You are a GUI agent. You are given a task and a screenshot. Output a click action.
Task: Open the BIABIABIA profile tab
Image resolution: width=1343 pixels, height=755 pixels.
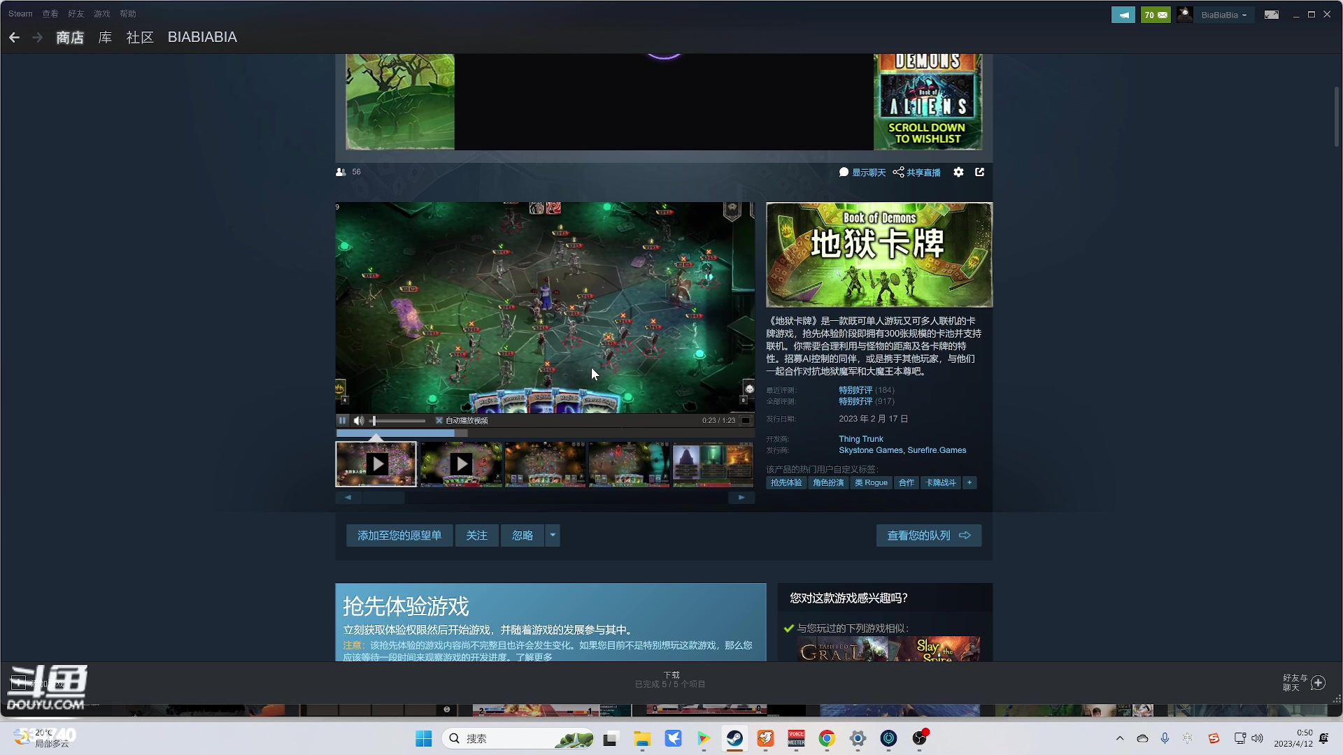point(202,38)
